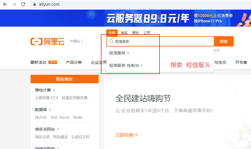This screenshot has height=149, width=251.
Task: Open the Redis link
Action: [x=78, y=117]
